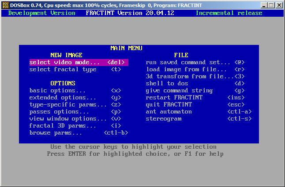Select 'load image from file...' entry
Image resolution: width=285 pixels, height=187 pixels.
point(195,70)
